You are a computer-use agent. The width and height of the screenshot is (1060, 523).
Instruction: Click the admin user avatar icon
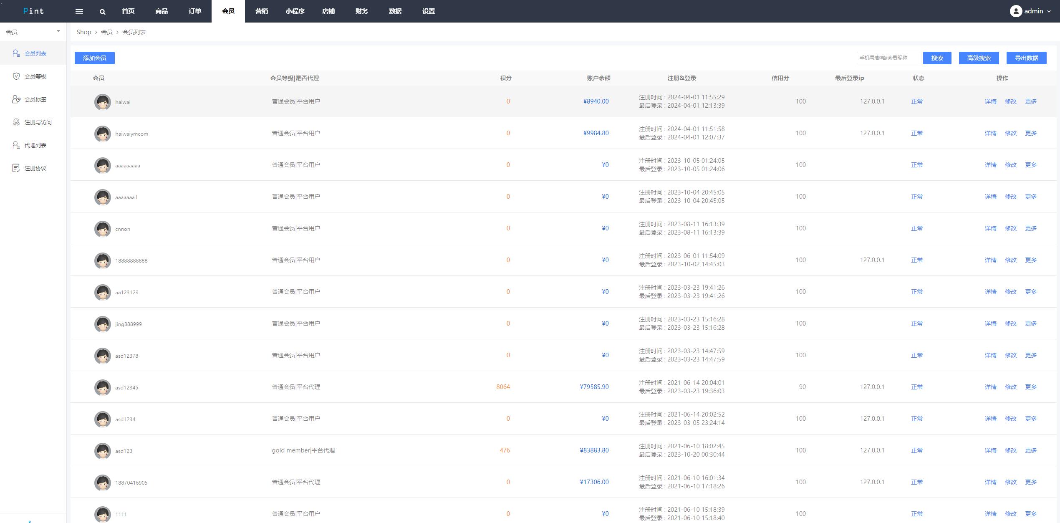(1016, 11)
